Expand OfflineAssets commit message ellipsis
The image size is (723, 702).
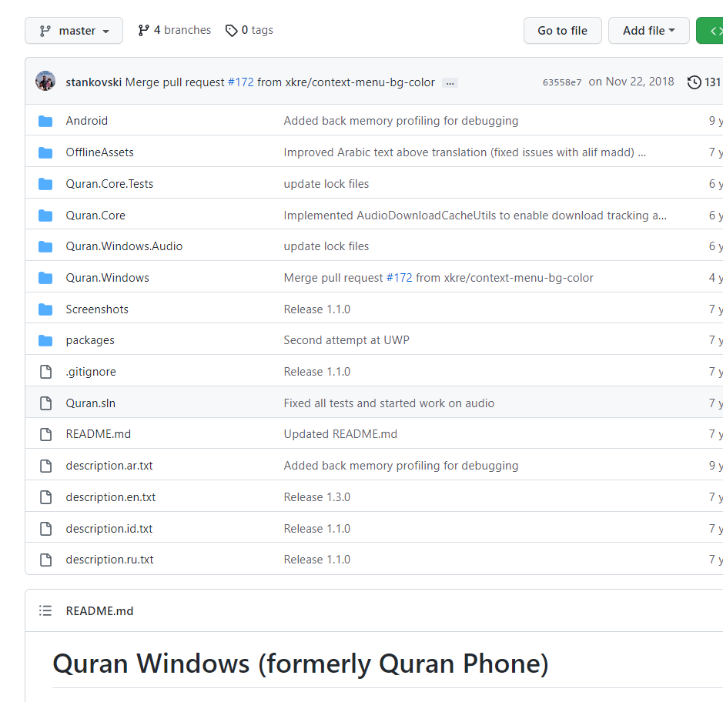[642, 152]
